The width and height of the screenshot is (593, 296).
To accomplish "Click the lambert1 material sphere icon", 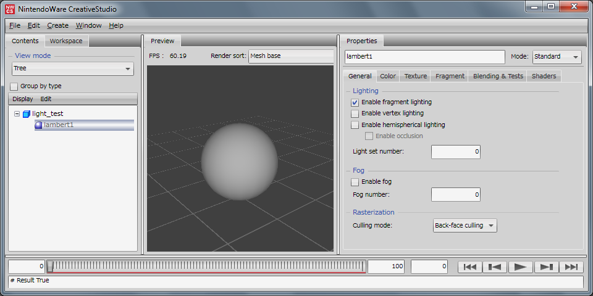I will (38, 125).
